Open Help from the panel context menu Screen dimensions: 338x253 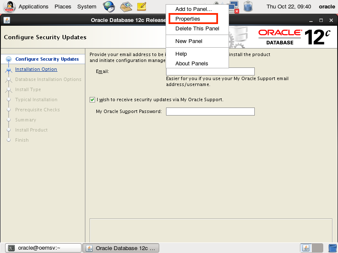197,54
